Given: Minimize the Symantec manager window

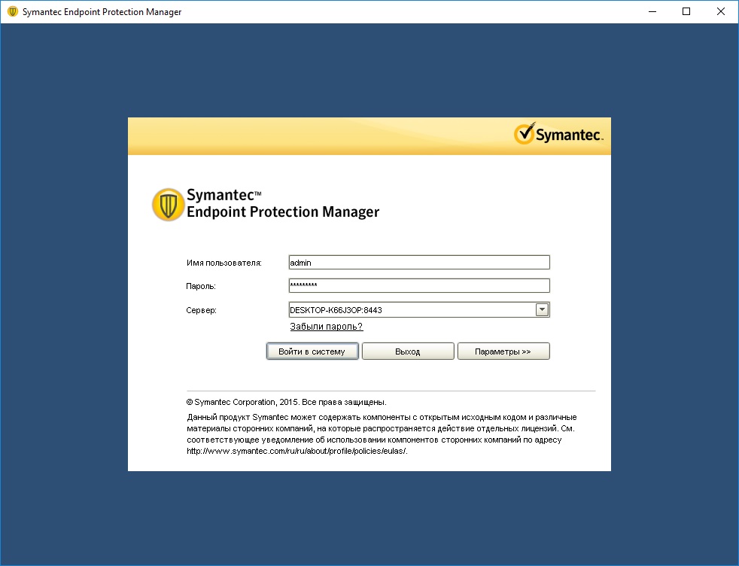Looking at the screenshot, I should [652, 12].
